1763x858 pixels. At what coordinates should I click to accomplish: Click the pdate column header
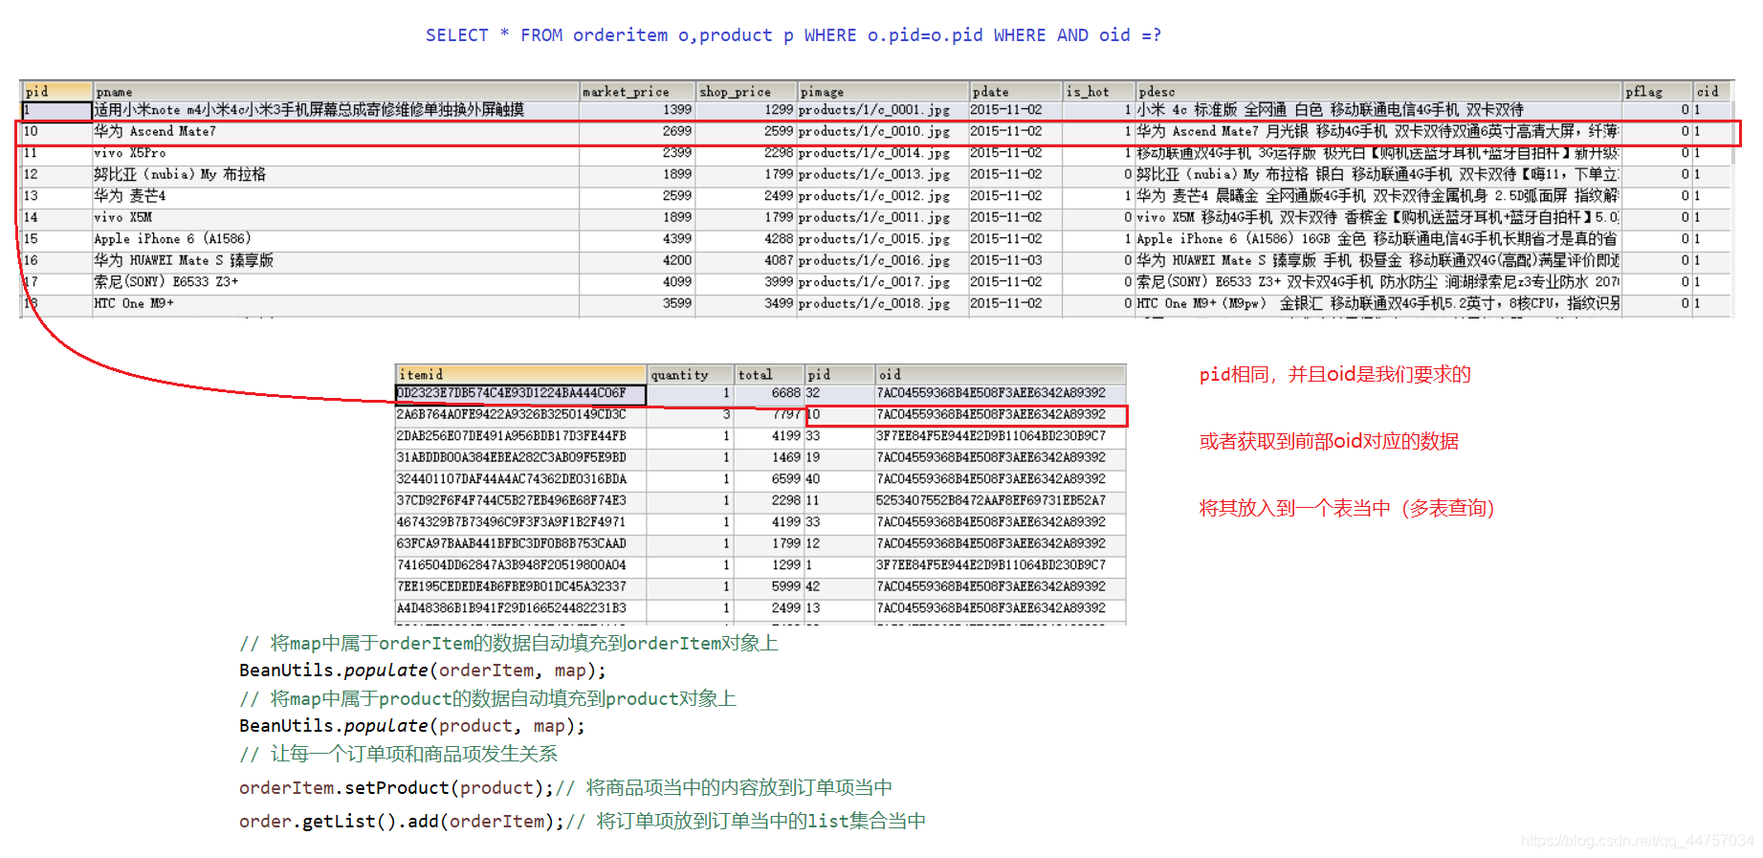coord(1017,92)
